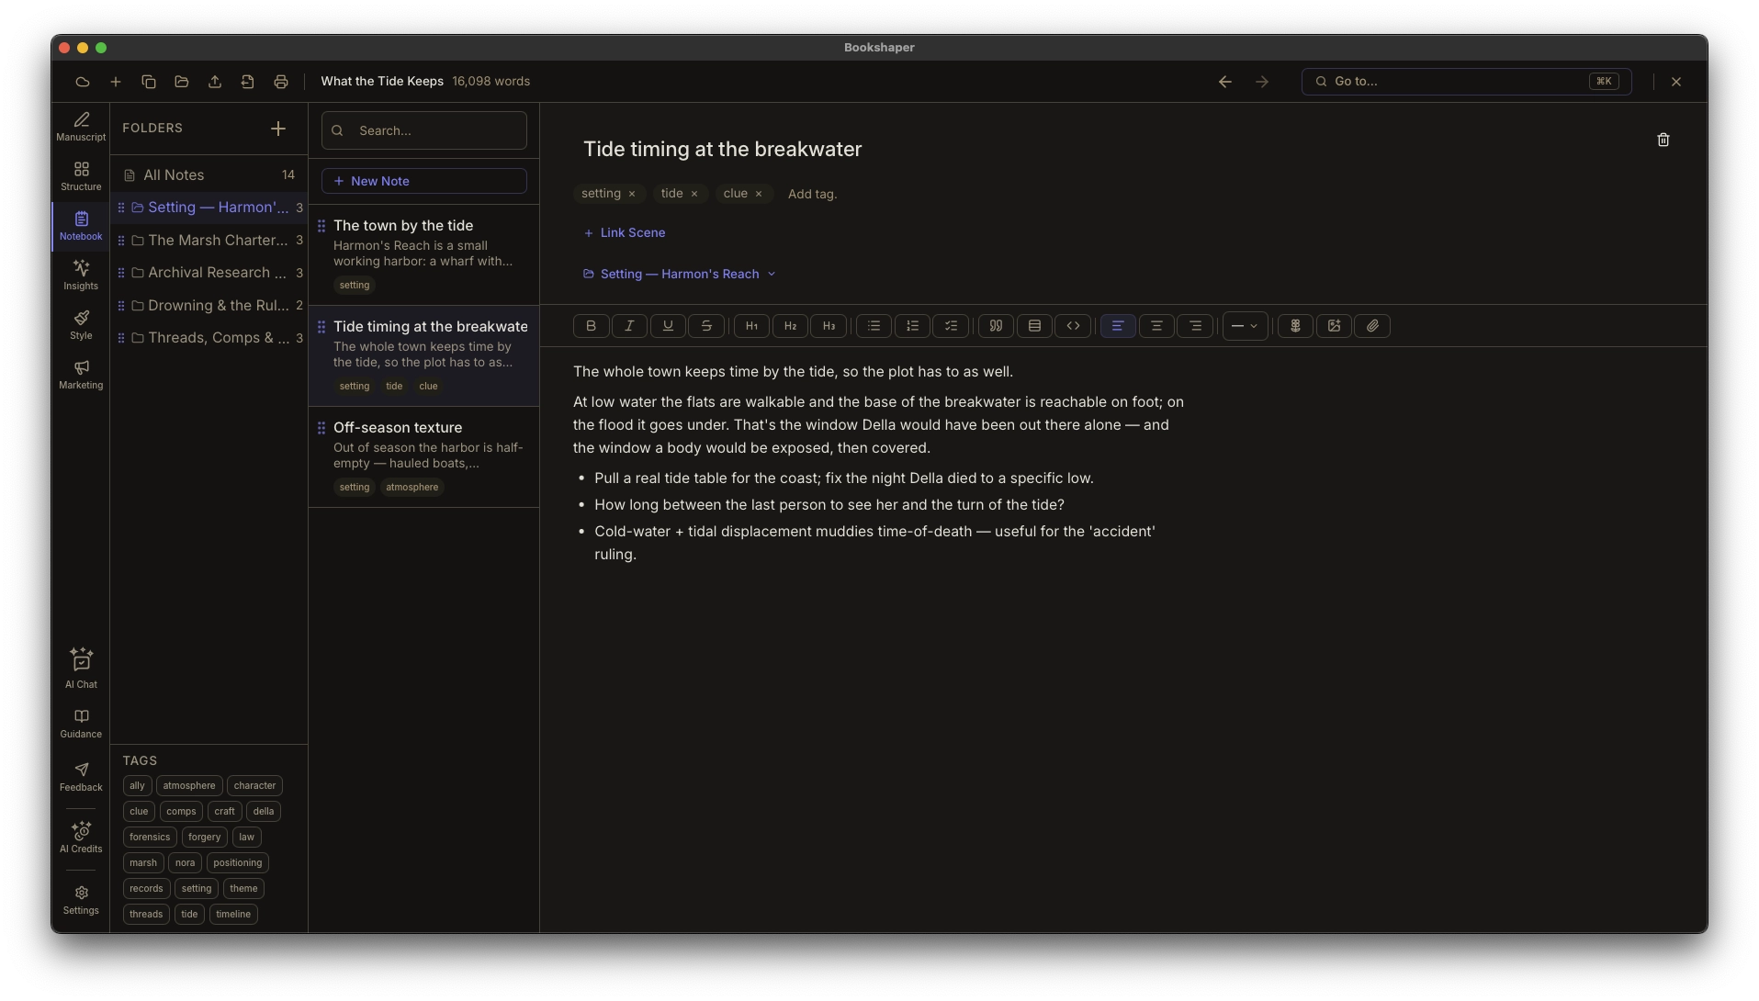Filter notes by 'forensics' tag
1759x1001 pixels.
click(x=150, y=838)
